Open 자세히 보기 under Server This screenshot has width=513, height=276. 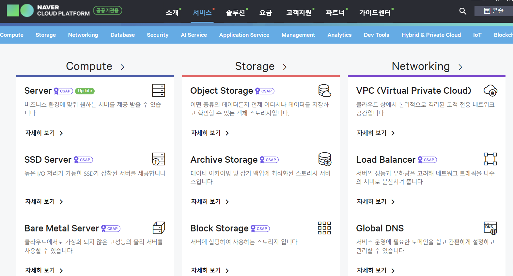(x=44, y=133)
